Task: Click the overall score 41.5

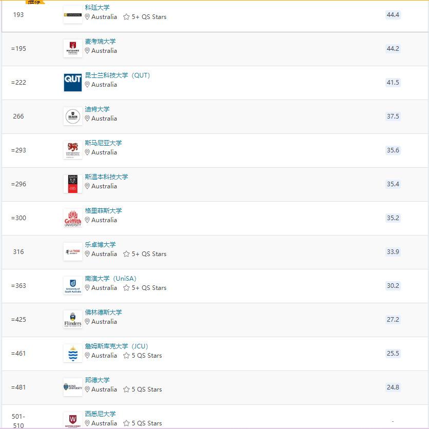Action: [393, 82]
